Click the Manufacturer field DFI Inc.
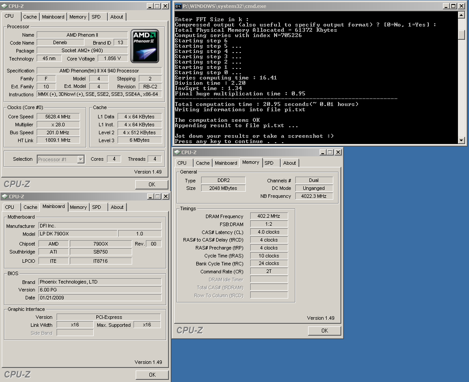Image resolution: width=469 pixels, height=382 pixels. (100, 226)
